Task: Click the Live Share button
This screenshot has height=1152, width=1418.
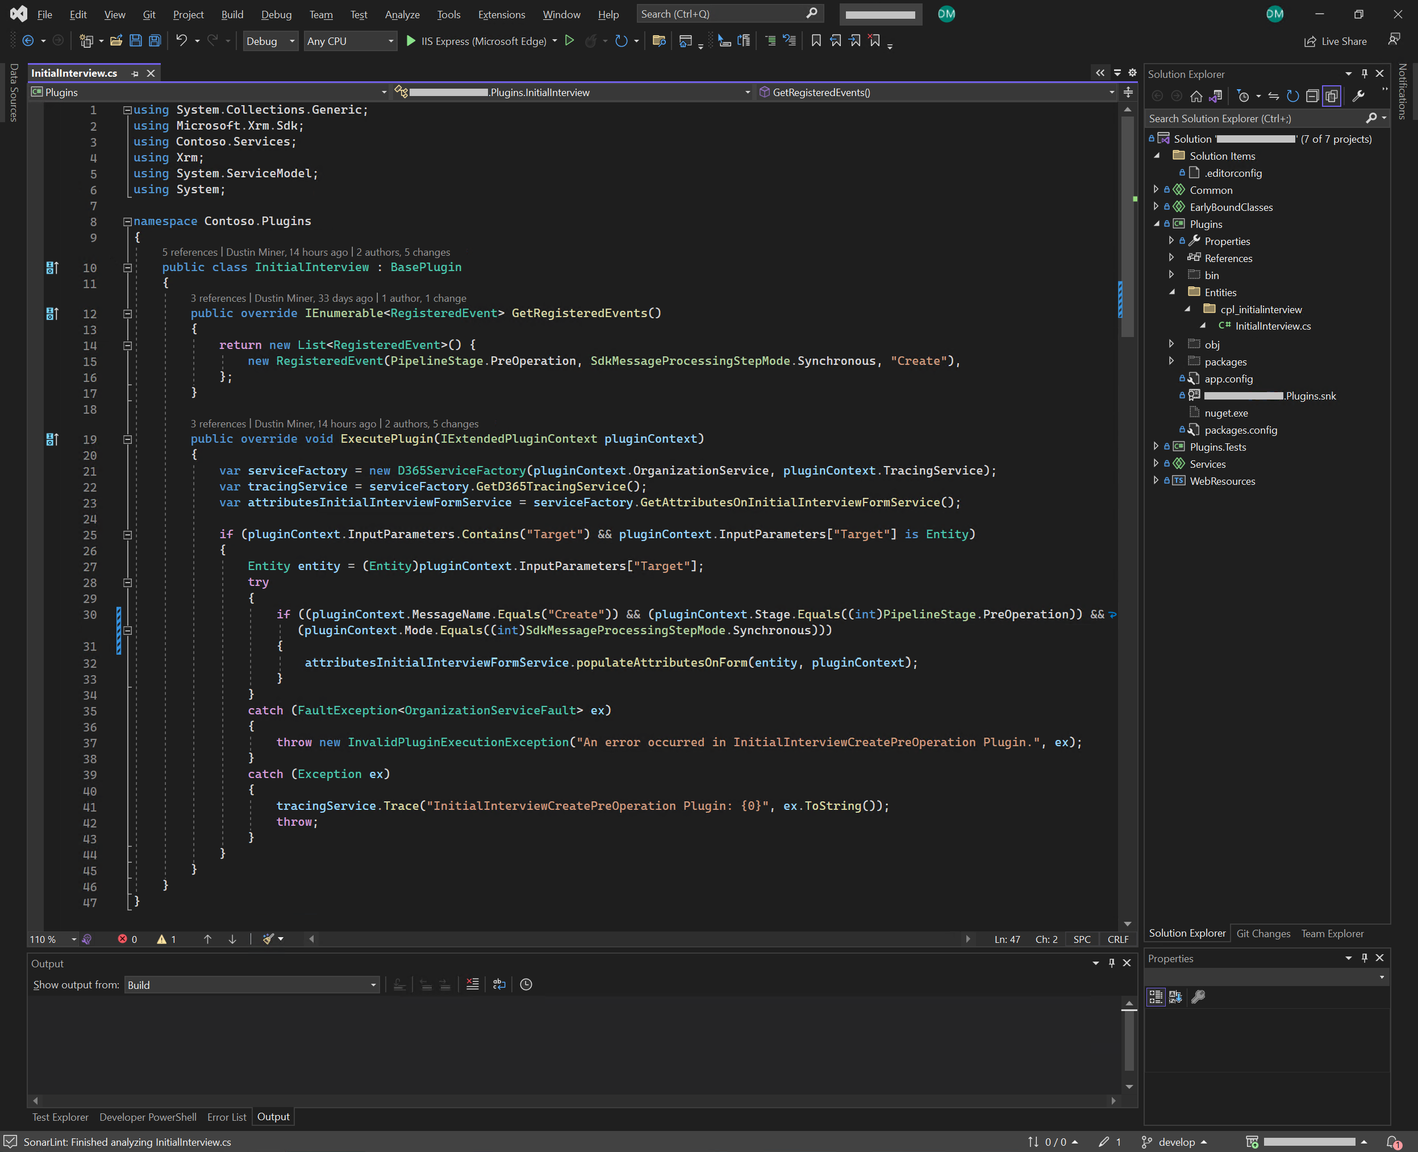Action: (x=1335, y=41)
